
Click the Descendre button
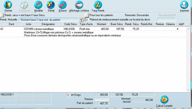[x=143, y=15]
